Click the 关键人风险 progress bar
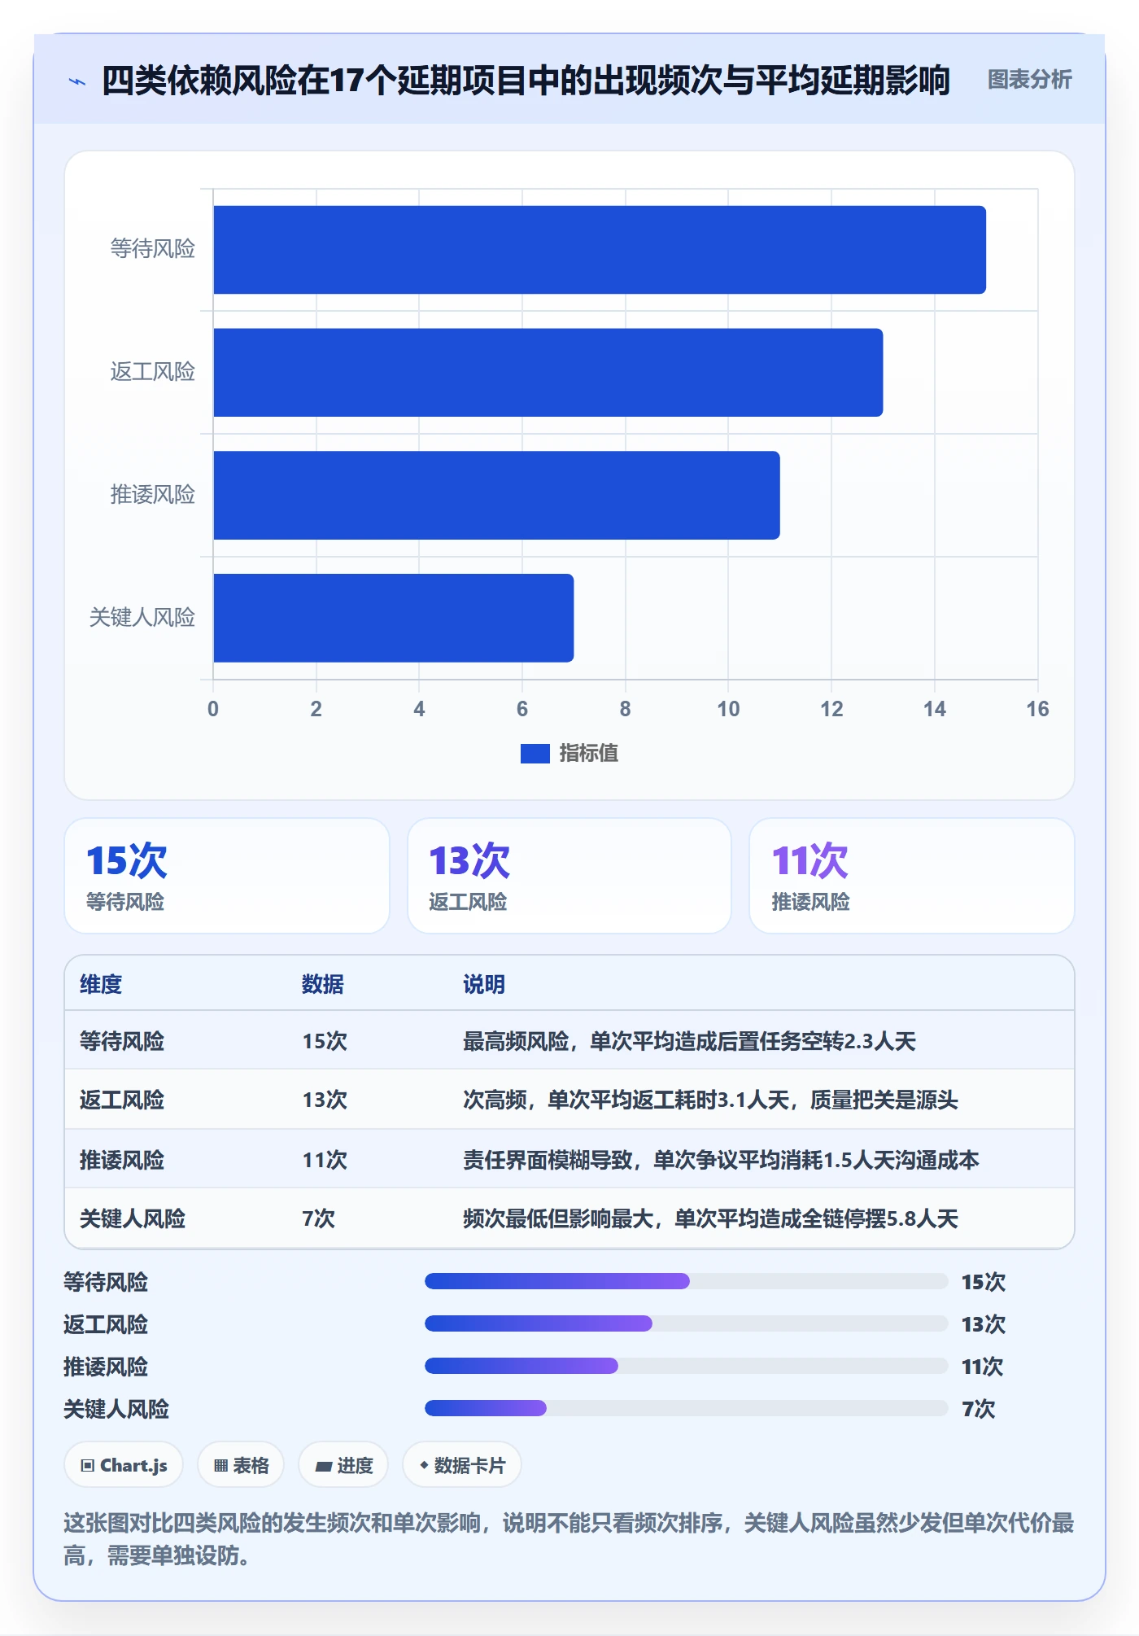 pyautogui.click(x=686, y=1408)
